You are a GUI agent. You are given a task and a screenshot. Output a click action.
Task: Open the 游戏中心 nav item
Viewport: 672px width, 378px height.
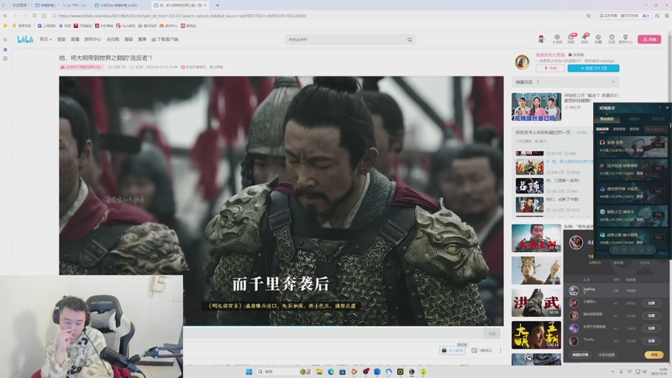click(92, 39)
